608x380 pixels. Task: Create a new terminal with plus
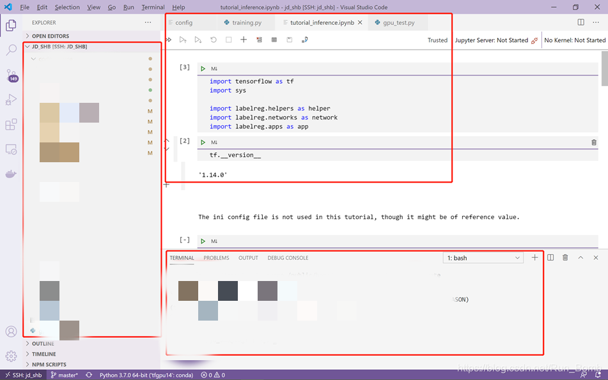tap(534, 257)
